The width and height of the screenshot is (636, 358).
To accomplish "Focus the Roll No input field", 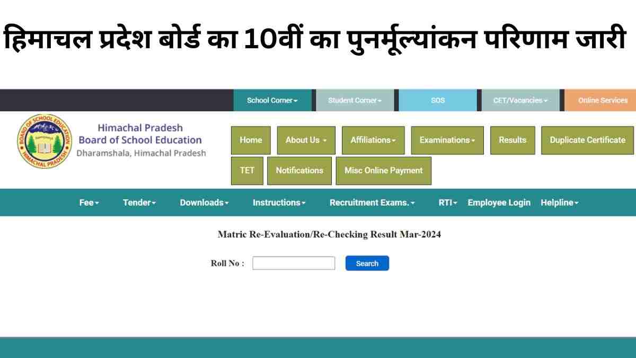I will pyautogui.click(x=294, y=263).
